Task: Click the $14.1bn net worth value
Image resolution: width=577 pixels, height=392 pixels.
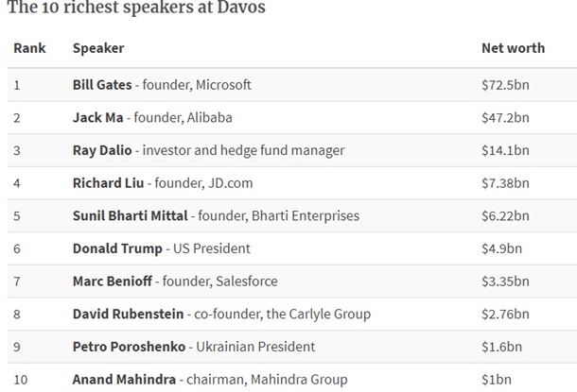Action: 503,150
